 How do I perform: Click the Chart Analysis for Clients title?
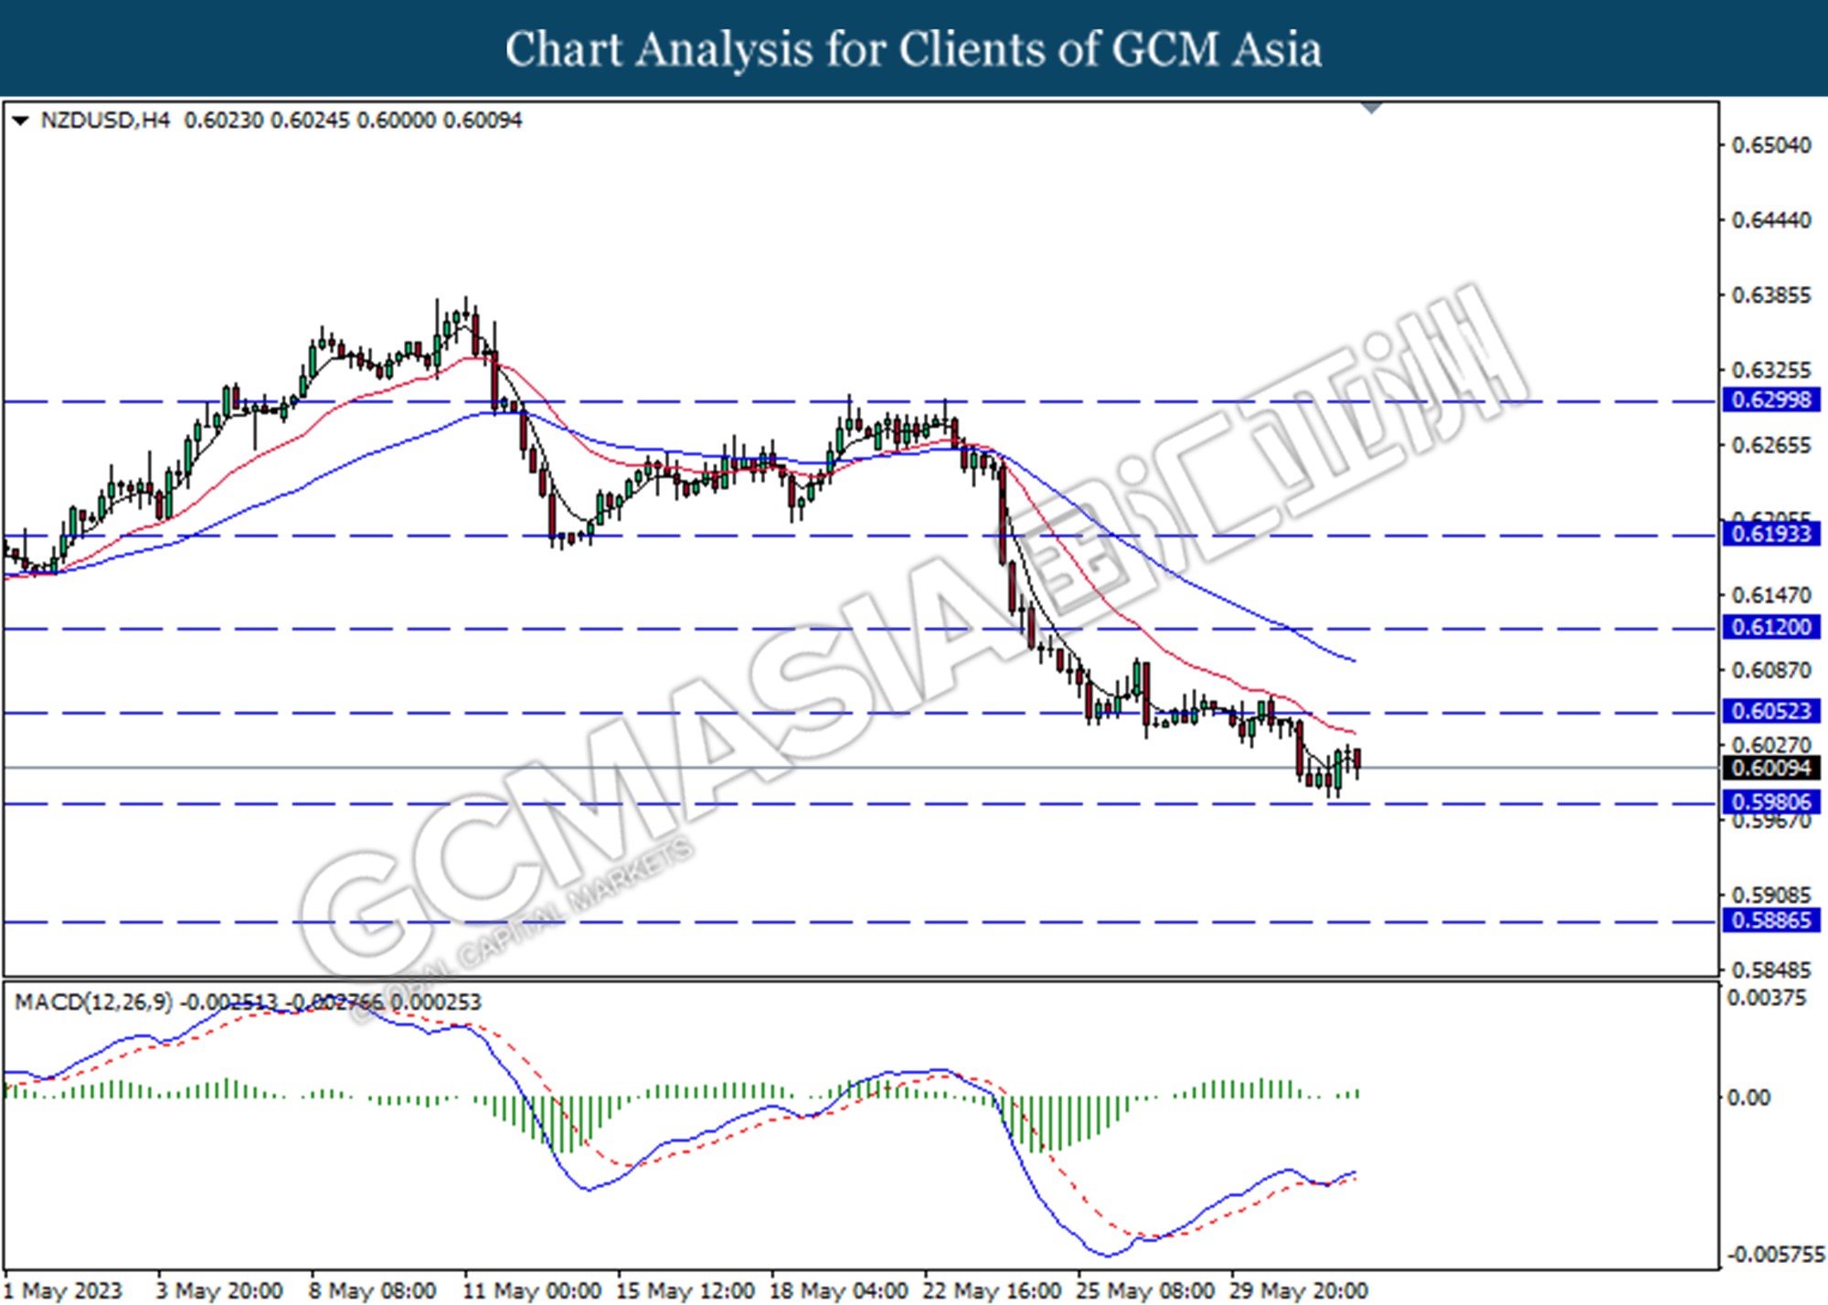pyautogui.click(x=914, y=48)
